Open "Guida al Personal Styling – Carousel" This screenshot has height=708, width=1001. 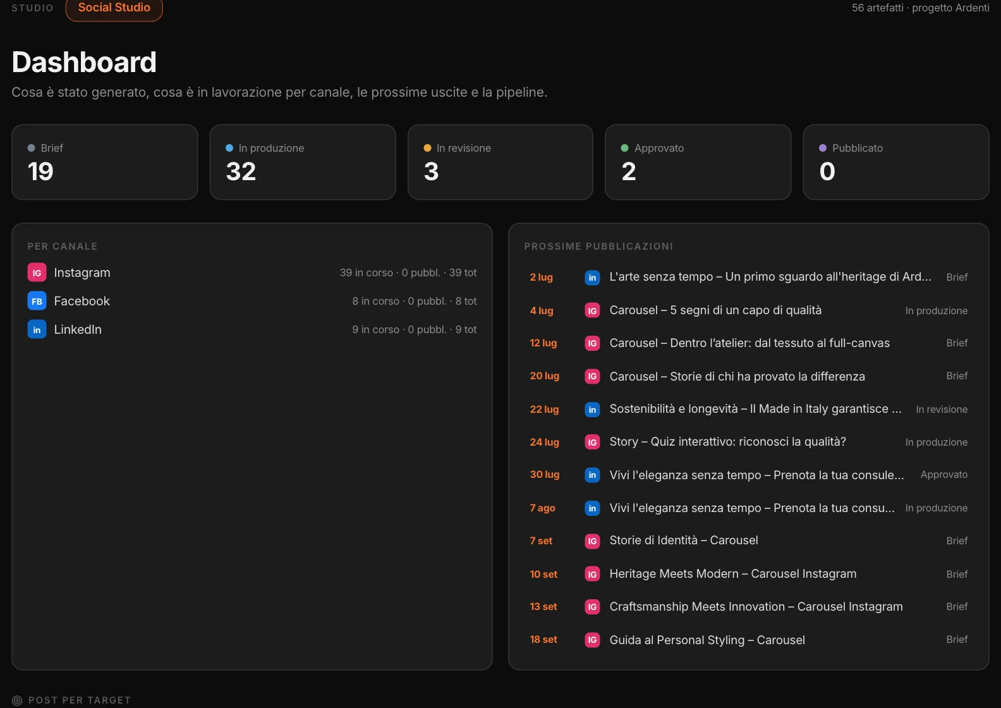point(707,640)
